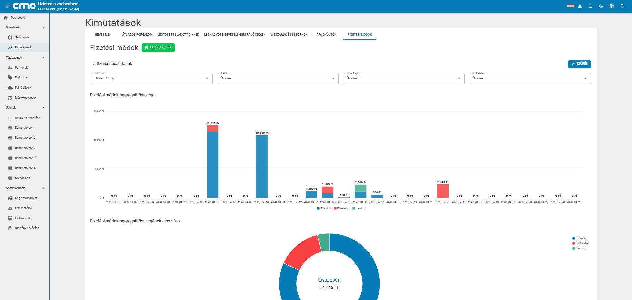This screenshot has width=632, height=300.
Task: Toggle Utalvány in the bar chart legend
Action: pos(359,208)
